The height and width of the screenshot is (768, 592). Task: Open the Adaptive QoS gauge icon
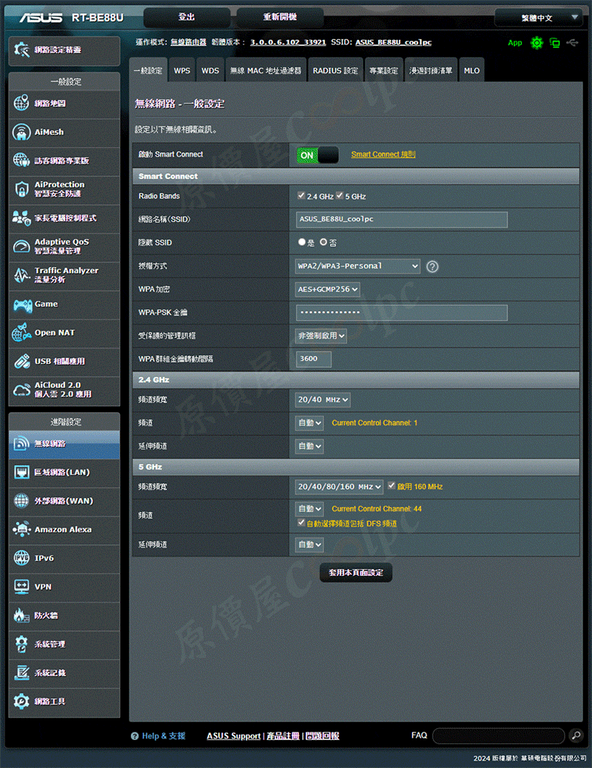point(21,246)
